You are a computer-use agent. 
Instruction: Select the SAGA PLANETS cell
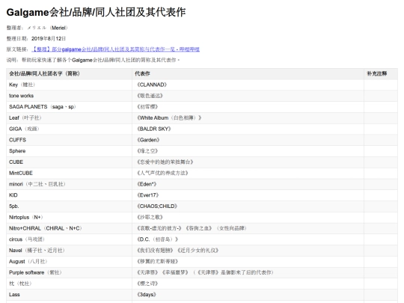[x=69, y=107]
